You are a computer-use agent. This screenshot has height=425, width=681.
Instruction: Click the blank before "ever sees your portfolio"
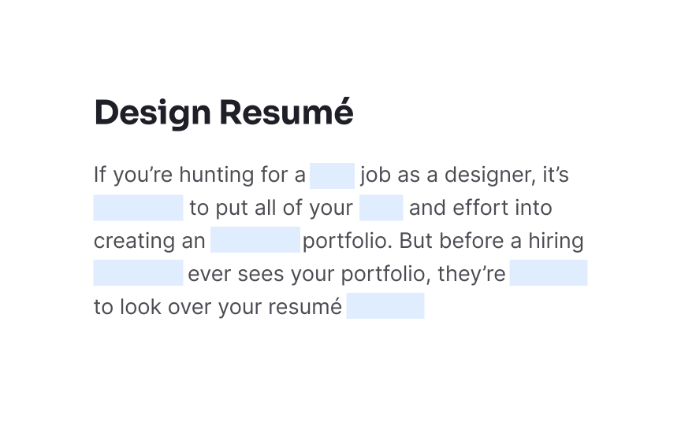(138, 273)
